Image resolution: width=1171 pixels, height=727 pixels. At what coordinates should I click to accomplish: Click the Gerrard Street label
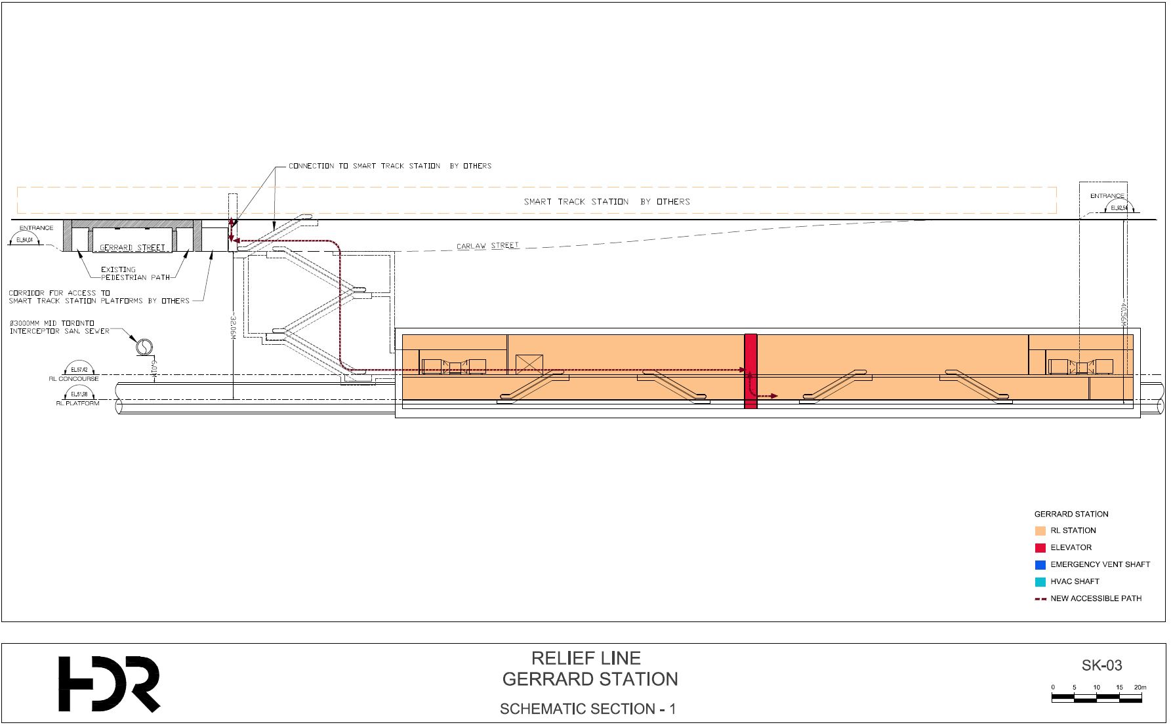[x=133, y=248]
